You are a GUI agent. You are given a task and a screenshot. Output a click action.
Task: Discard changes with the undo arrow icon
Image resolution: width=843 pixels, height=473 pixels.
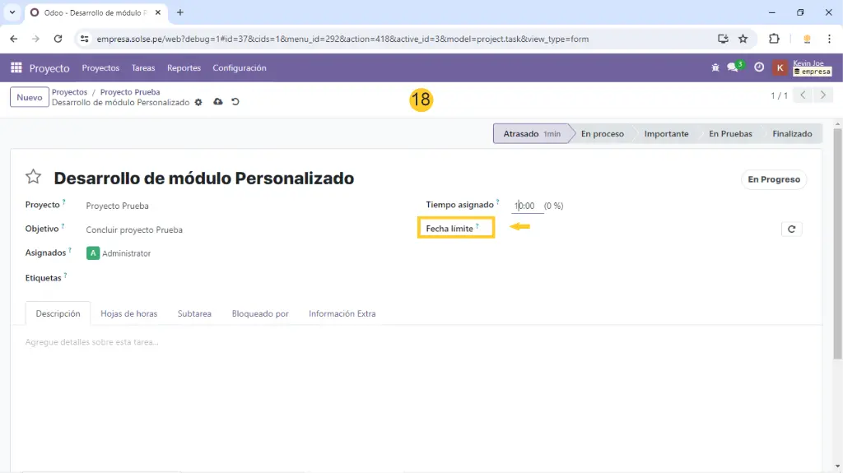point(235,102)
